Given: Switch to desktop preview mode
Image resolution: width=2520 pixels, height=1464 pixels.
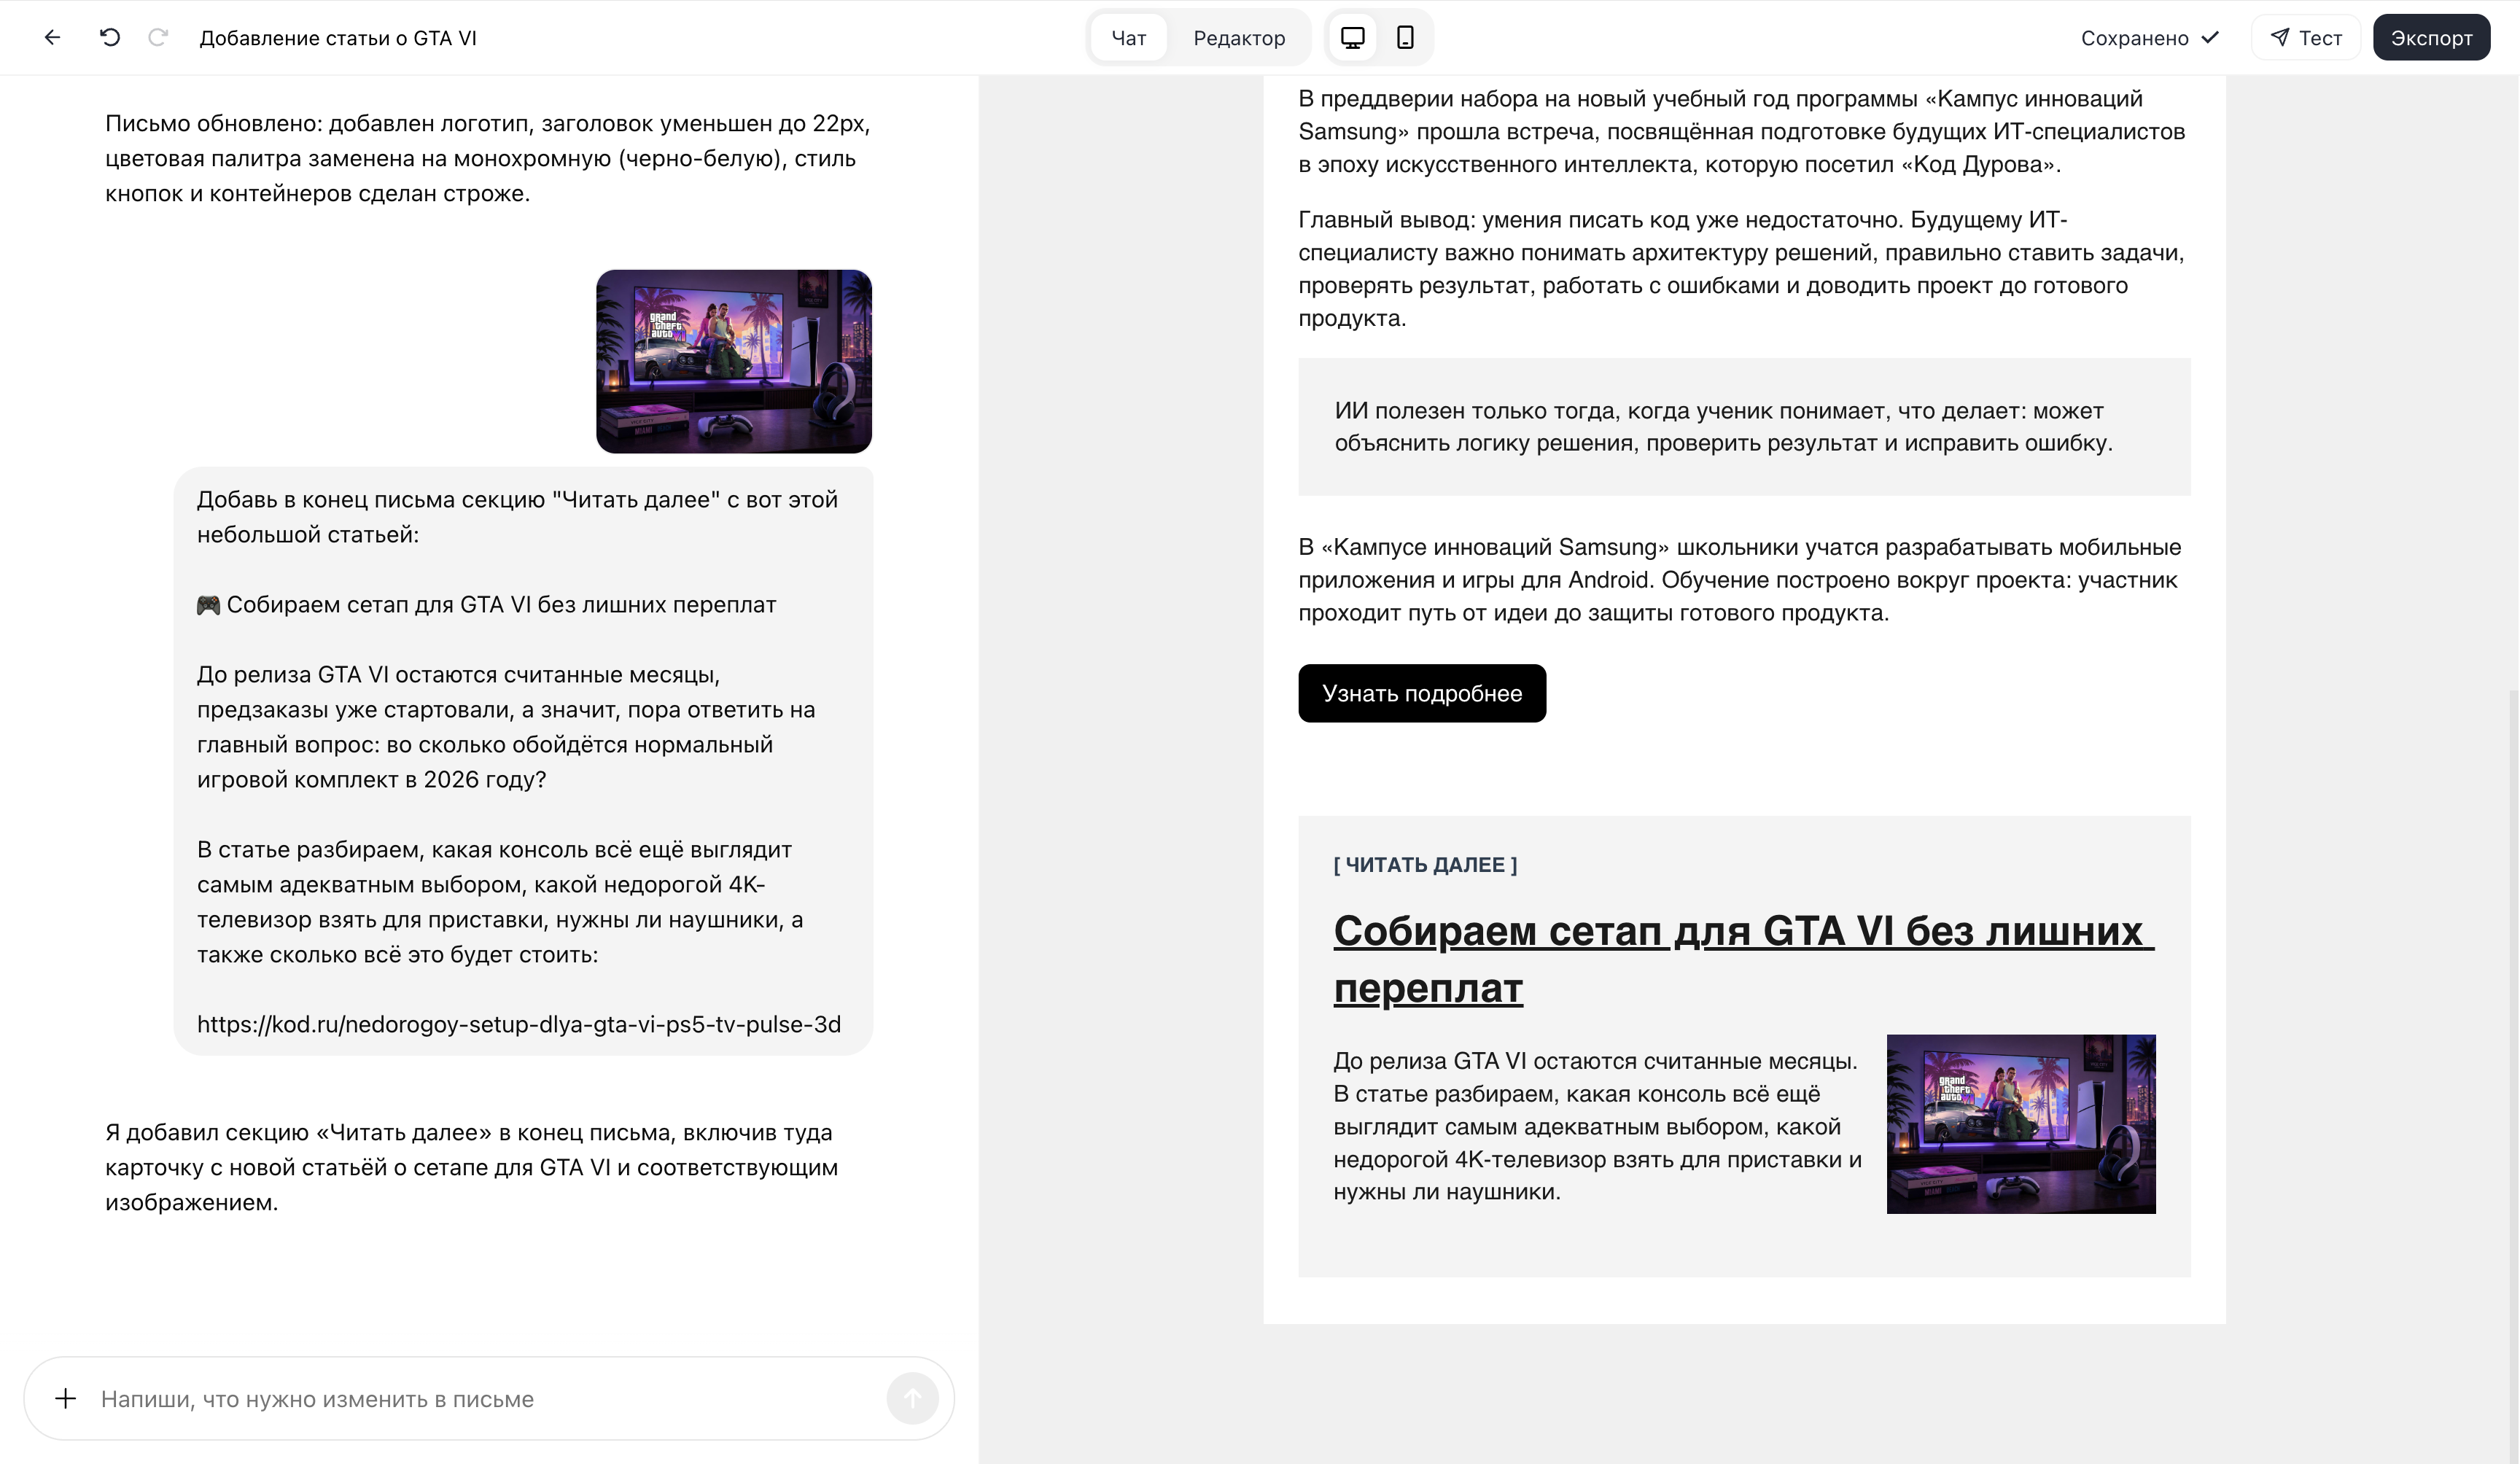Looking at the screenshot, I should 1352,37.
